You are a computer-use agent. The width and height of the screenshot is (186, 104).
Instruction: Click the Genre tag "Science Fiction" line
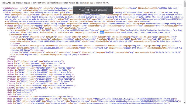point(36,64)
